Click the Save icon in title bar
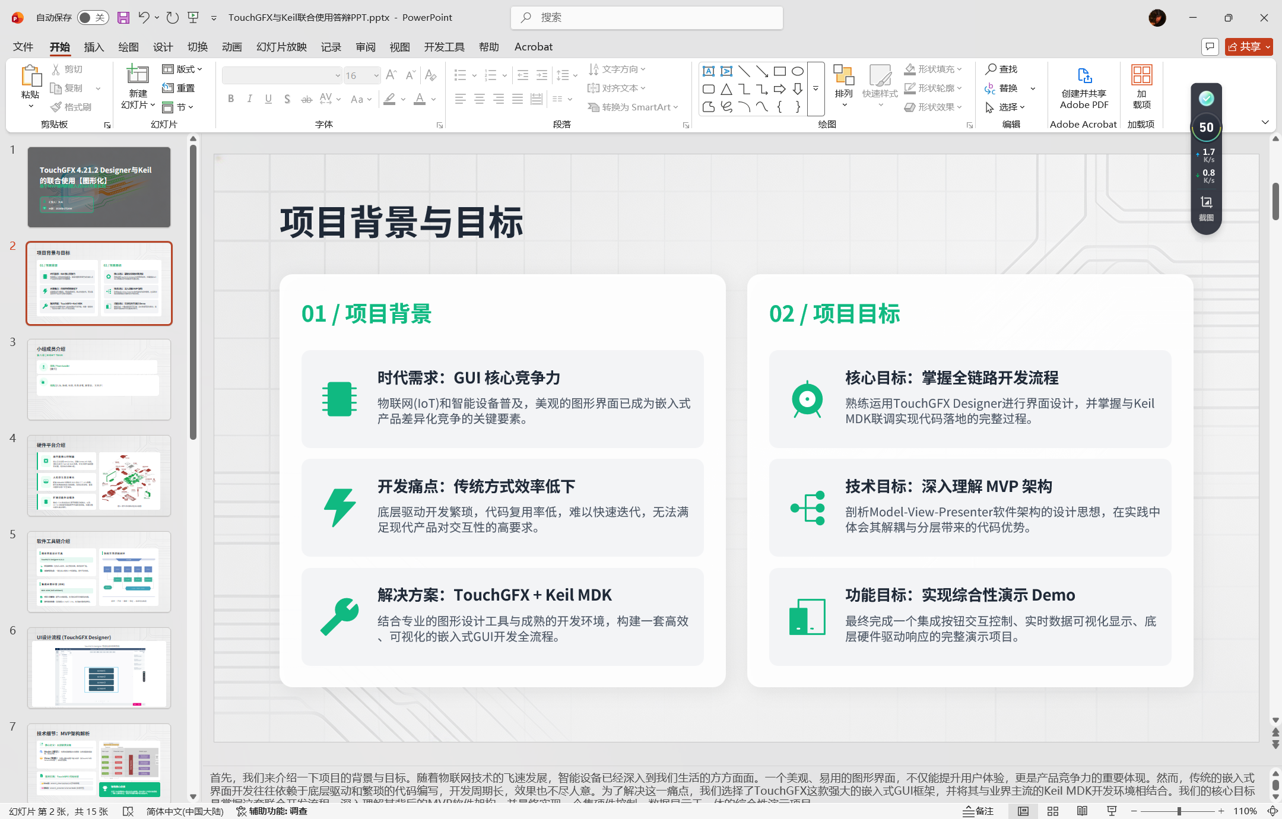Image resolution: width=1282 pixels, height=819 pixels. point(123,18)
